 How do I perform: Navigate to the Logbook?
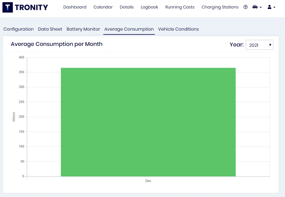coord(149,7)
